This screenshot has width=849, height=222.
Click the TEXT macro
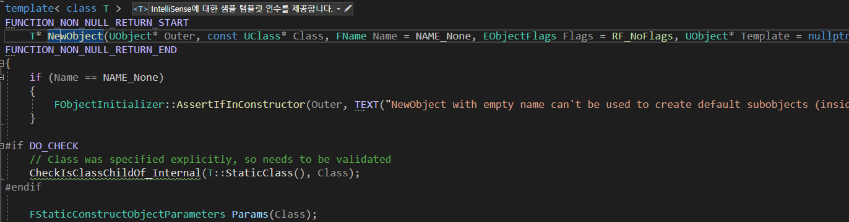[366, 104]
